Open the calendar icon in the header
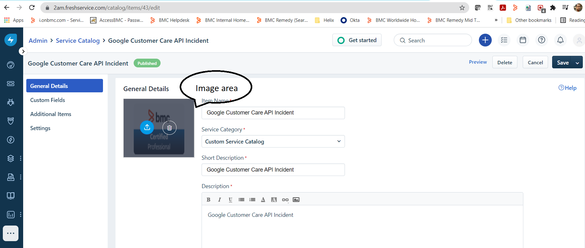585x248 pixels. click(523, 40)
